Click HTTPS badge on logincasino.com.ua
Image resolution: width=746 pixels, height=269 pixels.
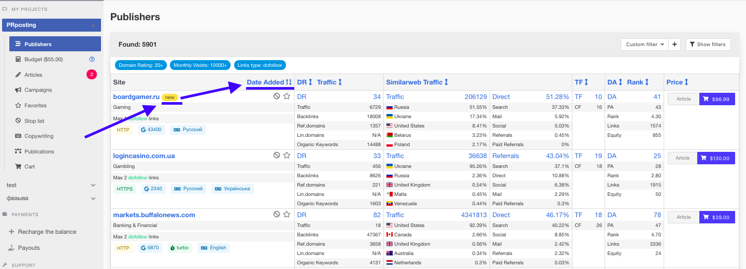tap(124, 189)
